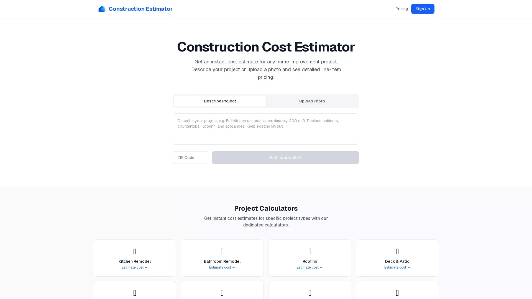Click the Sign Up button
This screenshot has height=299, width=532.
coord(423,9)
